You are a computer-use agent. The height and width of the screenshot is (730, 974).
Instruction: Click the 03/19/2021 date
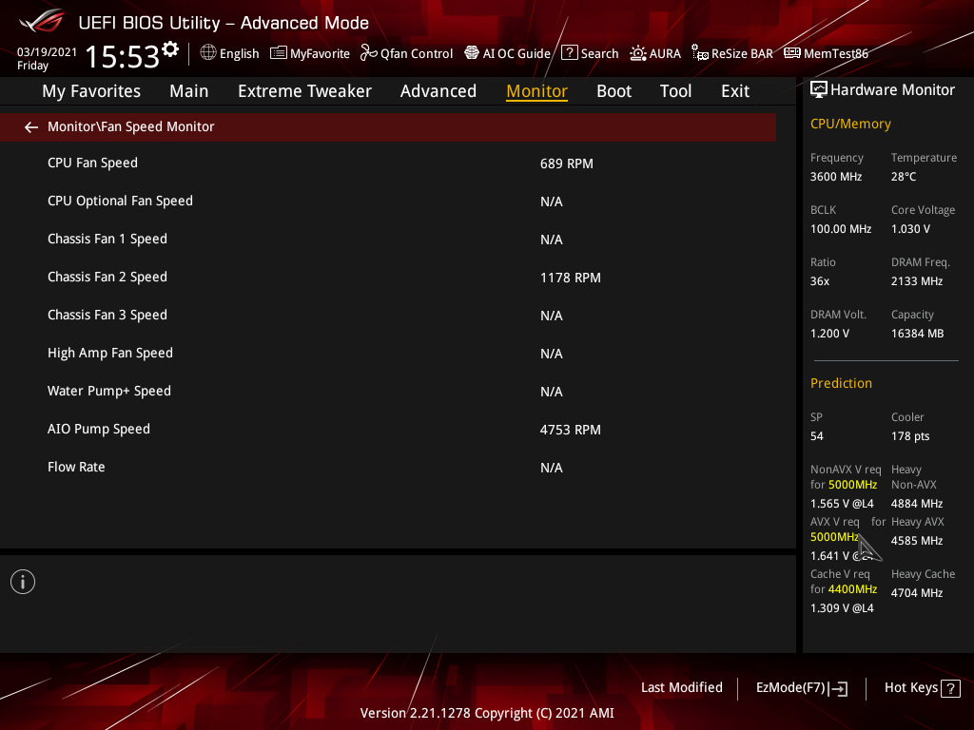[x=48, y=52]
